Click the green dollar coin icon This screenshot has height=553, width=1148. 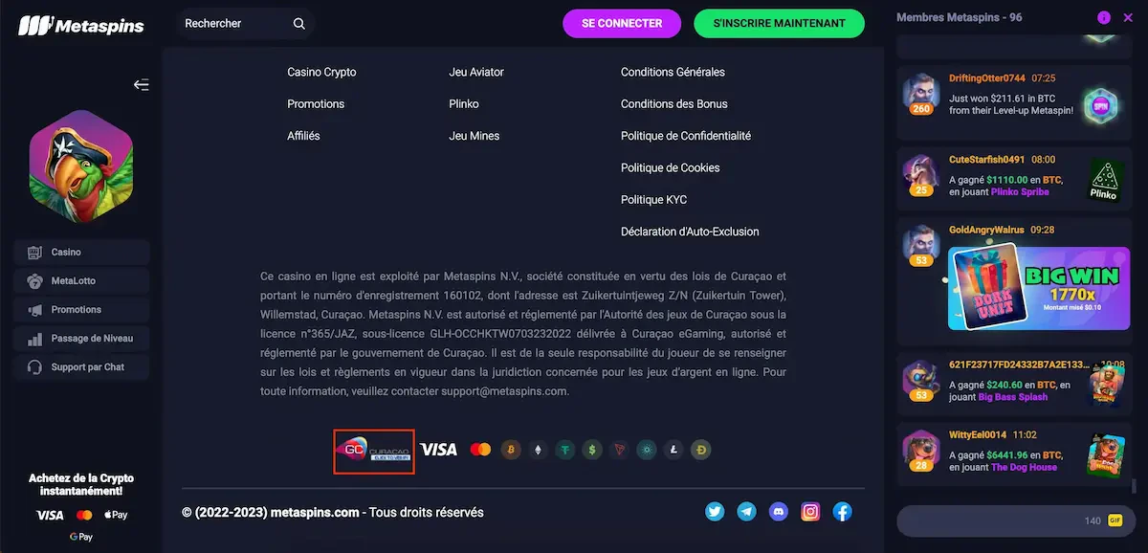click(593, 449)
